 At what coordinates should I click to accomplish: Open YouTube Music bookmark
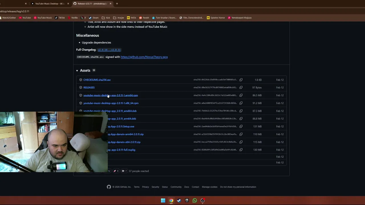pyautogui.click(x=43, y=18)
